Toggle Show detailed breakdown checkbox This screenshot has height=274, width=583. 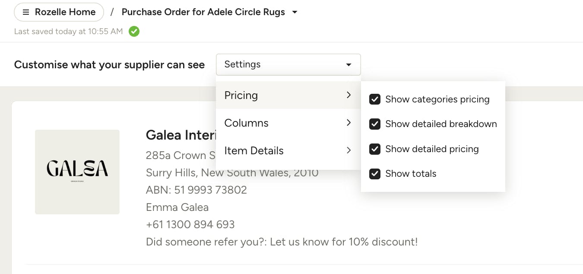coord(375,124)
